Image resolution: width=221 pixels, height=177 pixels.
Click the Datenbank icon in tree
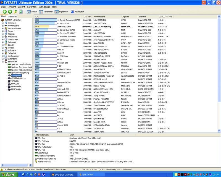(x=6, y=59)
